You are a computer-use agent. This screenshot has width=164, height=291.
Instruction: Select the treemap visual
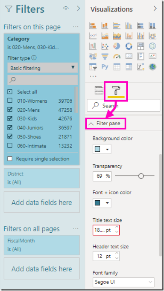click(140, 46)
